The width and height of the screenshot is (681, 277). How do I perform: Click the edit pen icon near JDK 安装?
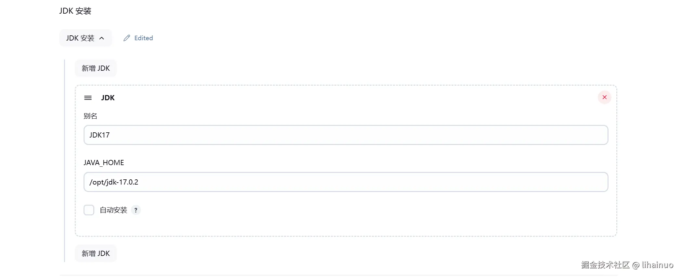coord(126,38)
